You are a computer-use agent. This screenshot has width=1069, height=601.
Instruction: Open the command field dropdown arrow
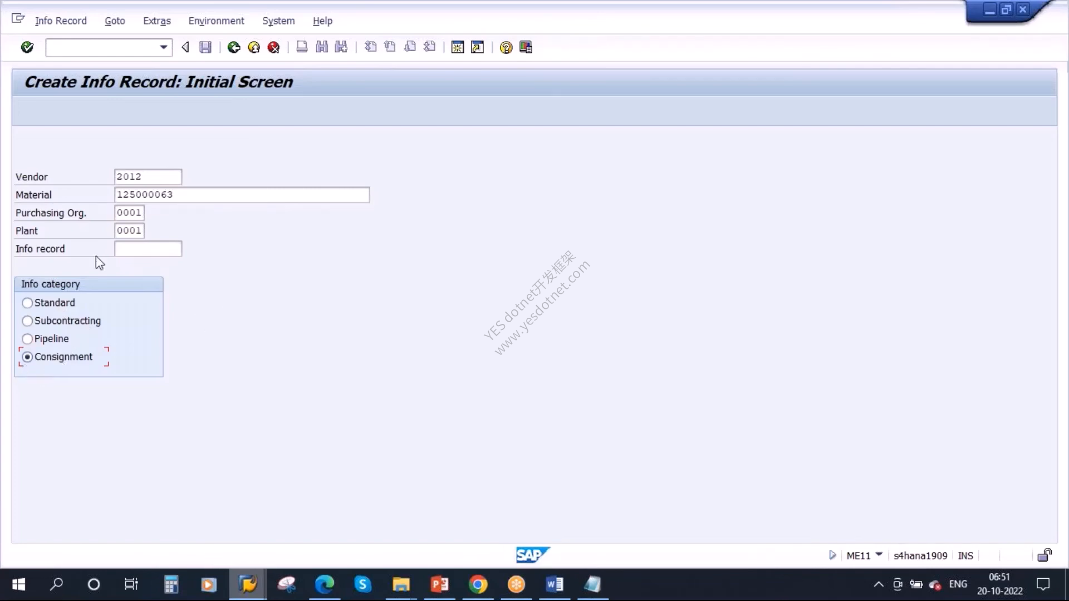(163, 47)
